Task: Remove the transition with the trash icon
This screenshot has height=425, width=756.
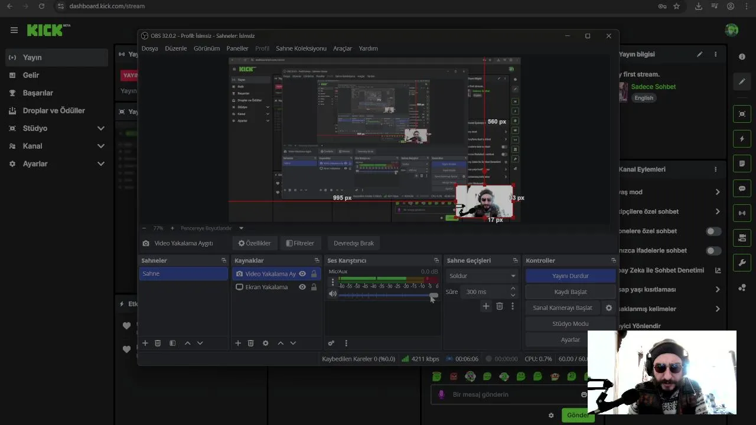Action: [x=500, y=306]
